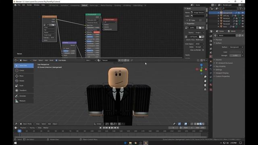The width and height of the screenshot is (258, 145).
Task: Open the Edit menu
Action: click(x=23, y=5)
